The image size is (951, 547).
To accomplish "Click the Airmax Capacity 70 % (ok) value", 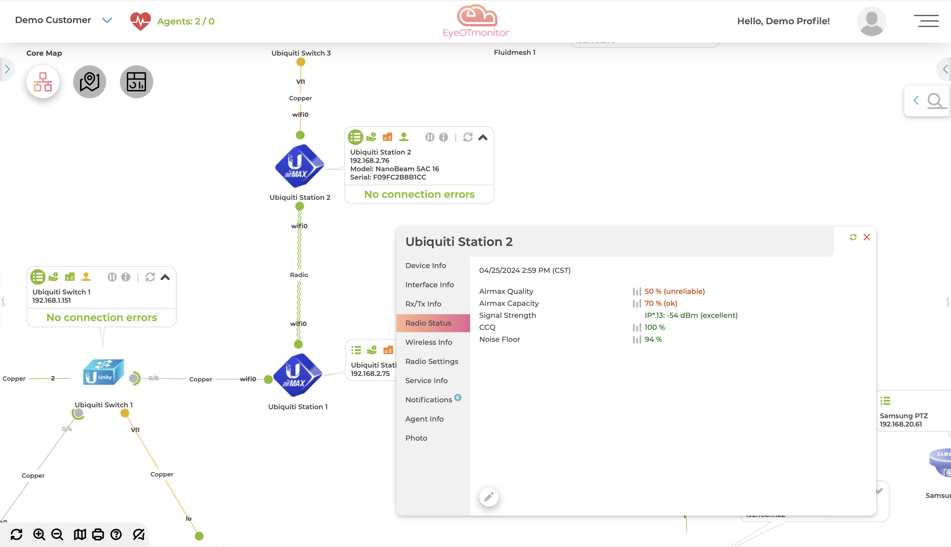I will click(660, 303).
